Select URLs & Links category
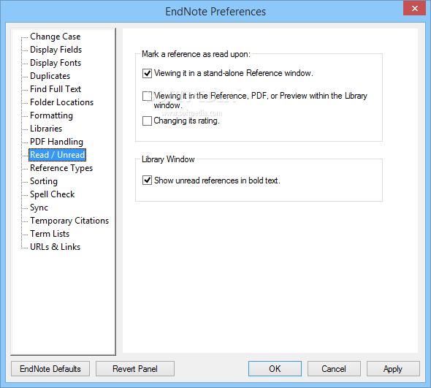The image size is (431, 388). pyautogui.click(x=55, y=247)
